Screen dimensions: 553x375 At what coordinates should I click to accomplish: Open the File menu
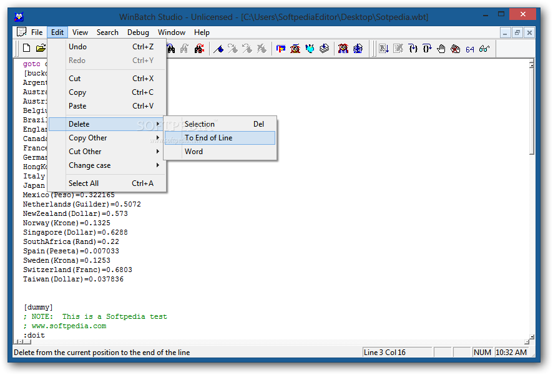[x=37, y=32]
